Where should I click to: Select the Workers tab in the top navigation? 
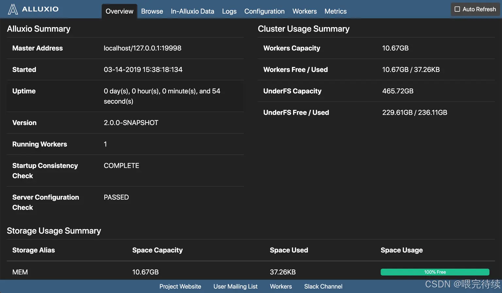click(305, 11)
